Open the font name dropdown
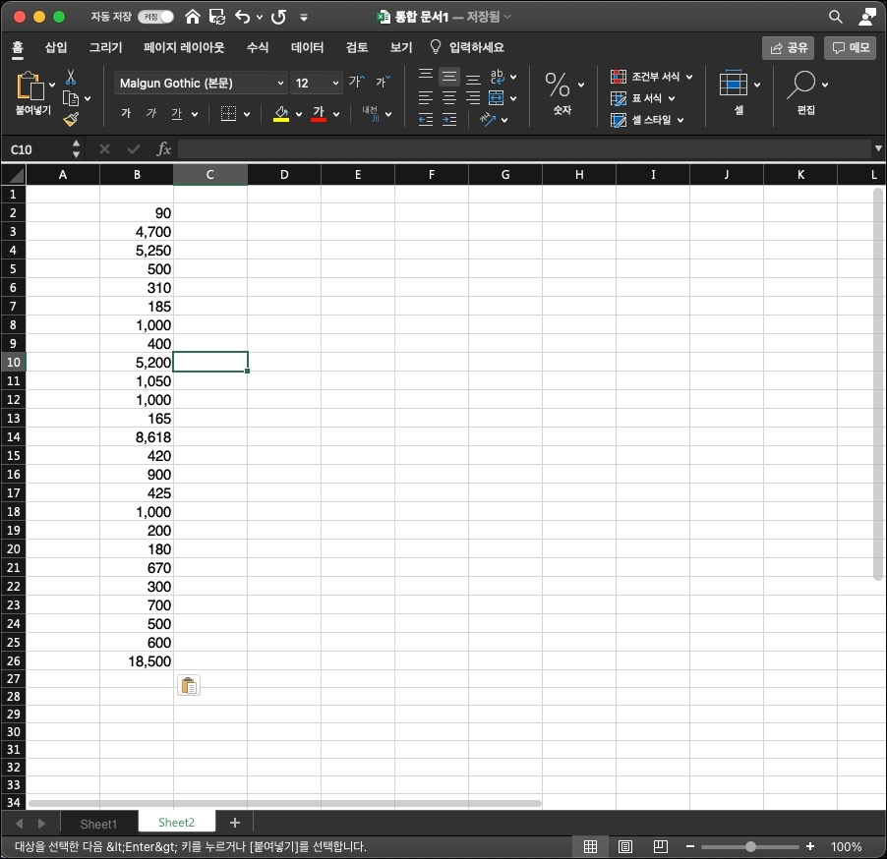887x859 pixels. pos(280,84)
